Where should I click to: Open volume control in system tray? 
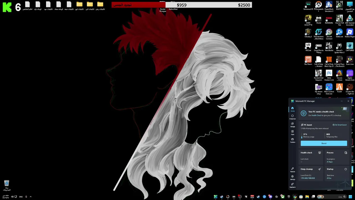point(12,197)
